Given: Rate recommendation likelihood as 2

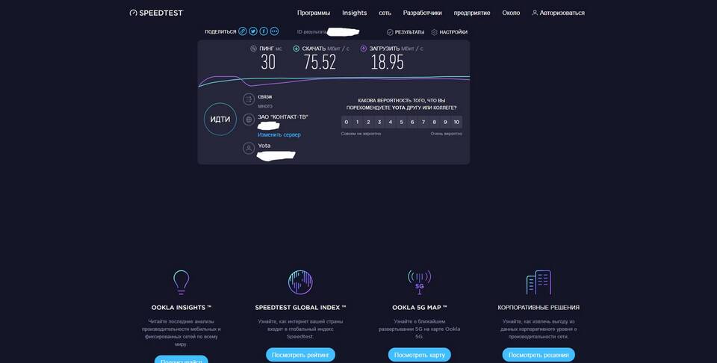Looking at the screenshot, I should coord(368,122).
